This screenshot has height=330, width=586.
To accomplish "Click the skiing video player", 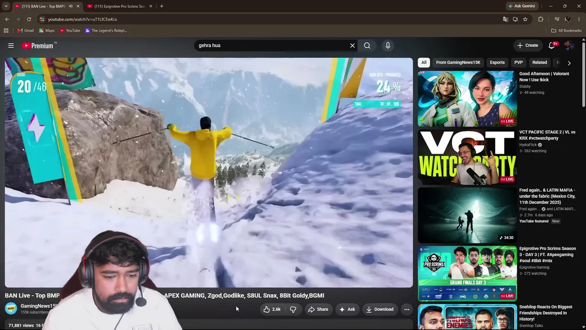I will [x=209, y=172].
